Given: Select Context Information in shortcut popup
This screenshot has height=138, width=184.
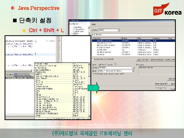Looking at the screenshot, I should click(61, 89).
